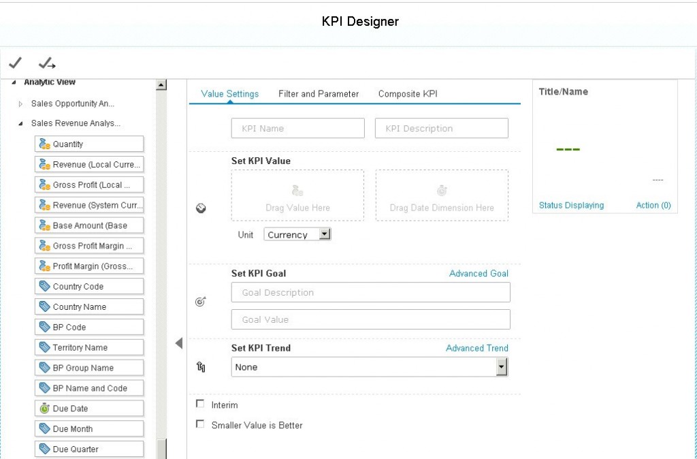This screenshot has width=697, height=459.
Task: Open Action (0) in the preview panel
Action: 653,204
